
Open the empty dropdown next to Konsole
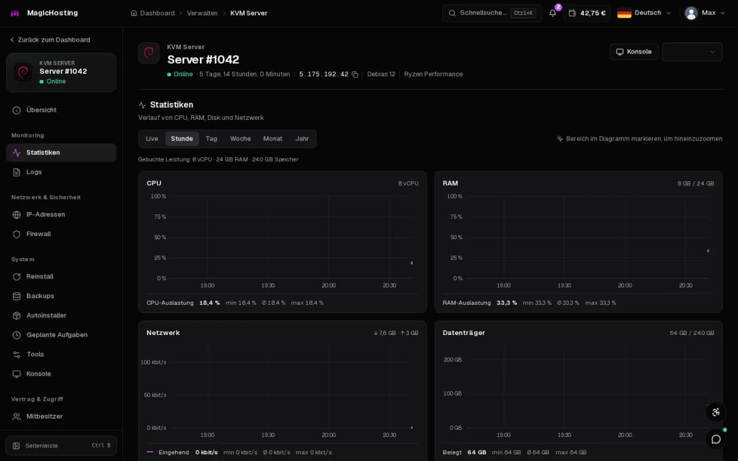point(692,52)
